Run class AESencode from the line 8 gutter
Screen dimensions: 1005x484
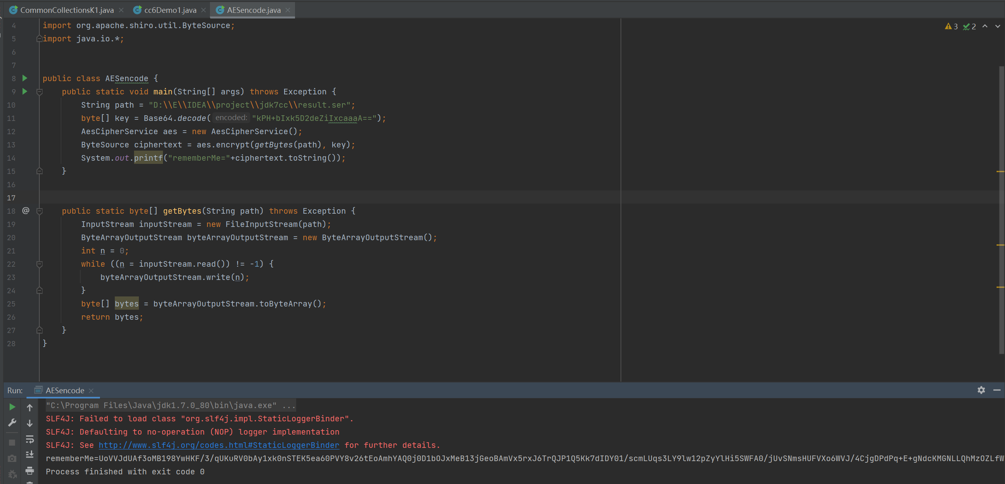pyautogui.click(x=24, y=78)
